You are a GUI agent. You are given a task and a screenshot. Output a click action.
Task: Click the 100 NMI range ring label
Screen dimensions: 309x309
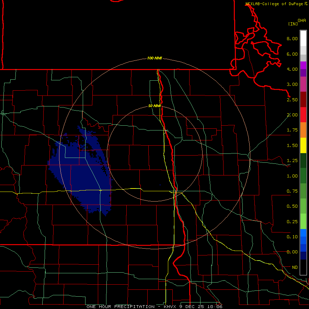tap(154, 58)
